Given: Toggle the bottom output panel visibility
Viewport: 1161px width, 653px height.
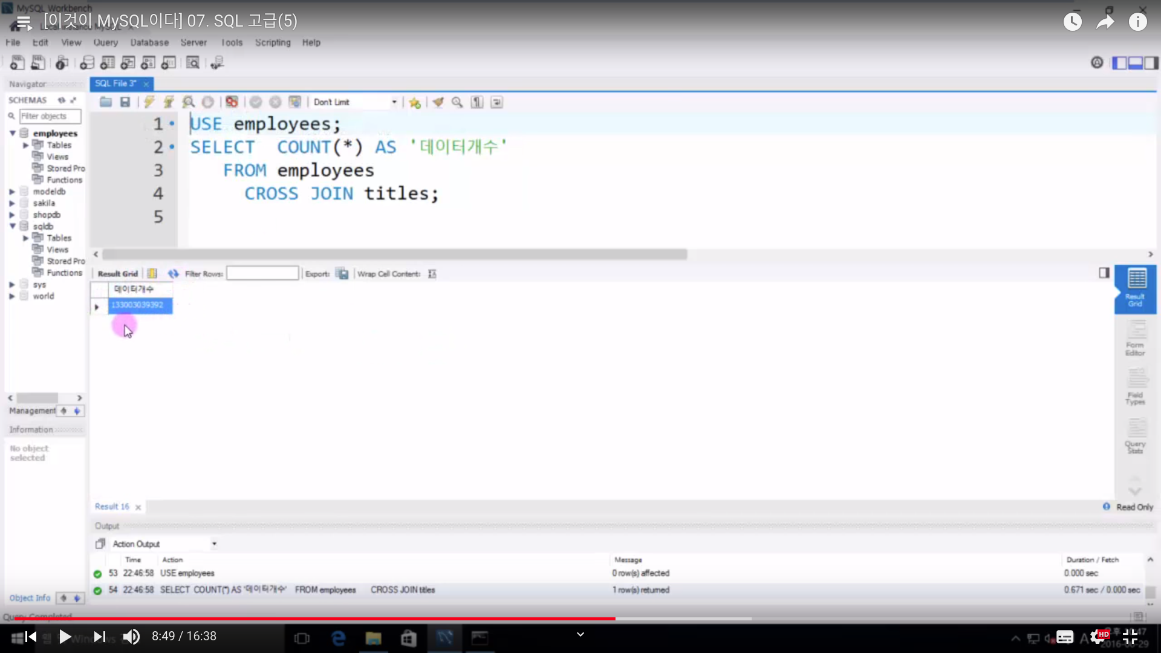Looking at the screenshot, I should [x=1135, y=63].
